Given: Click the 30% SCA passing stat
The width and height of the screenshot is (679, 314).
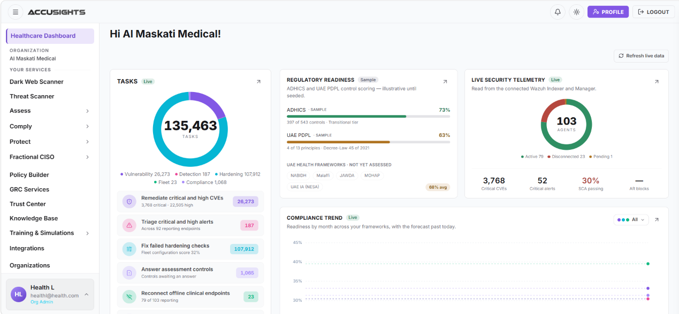Looking at the screenshot, I should click(x=591, y=183).
